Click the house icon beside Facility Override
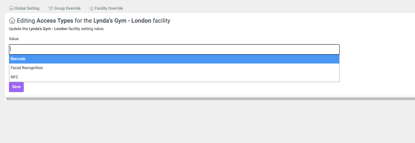The width and height of the screenshot is (415, 143). pos(91,8)
